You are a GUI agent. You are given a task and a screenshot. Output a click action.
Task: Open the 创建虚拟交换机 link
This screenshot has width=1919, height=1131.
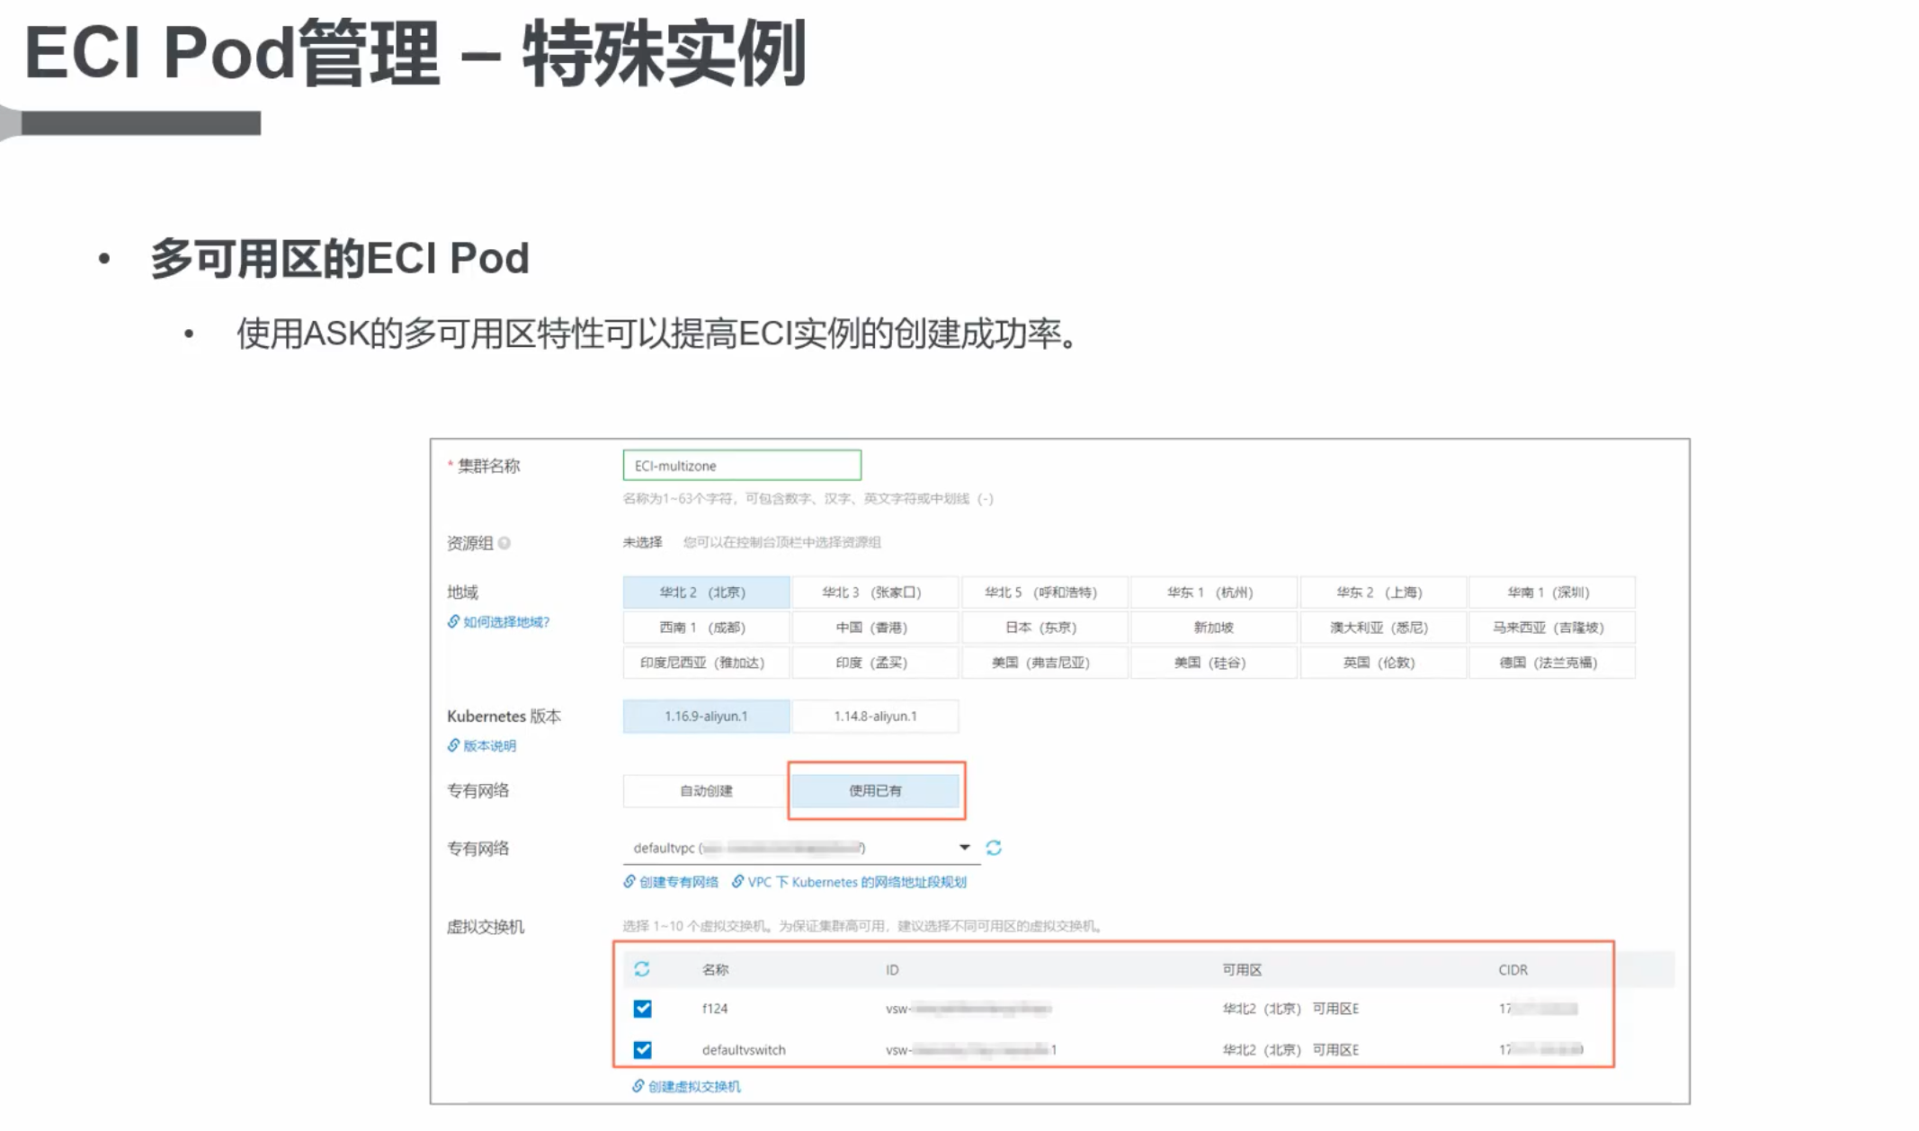pos(686,1087)
